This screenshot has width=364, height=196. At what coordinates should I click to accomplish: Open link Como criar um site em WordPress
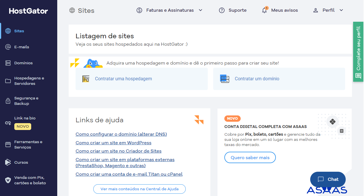coord(113,143)
